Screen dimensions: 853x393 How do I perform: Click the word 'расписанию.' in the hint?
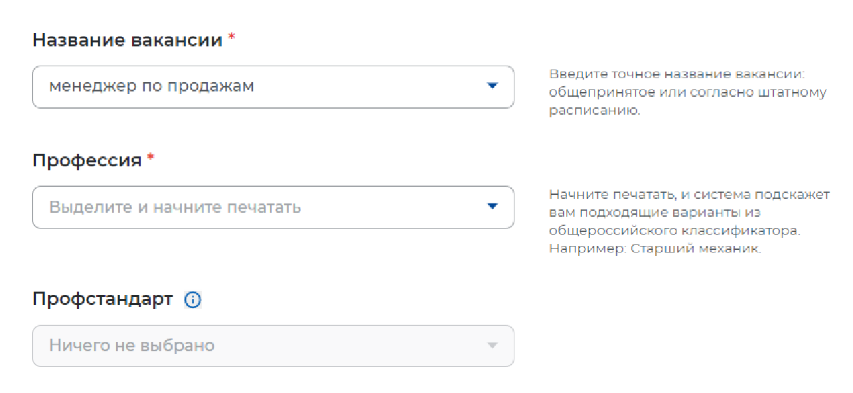[594, 111]
